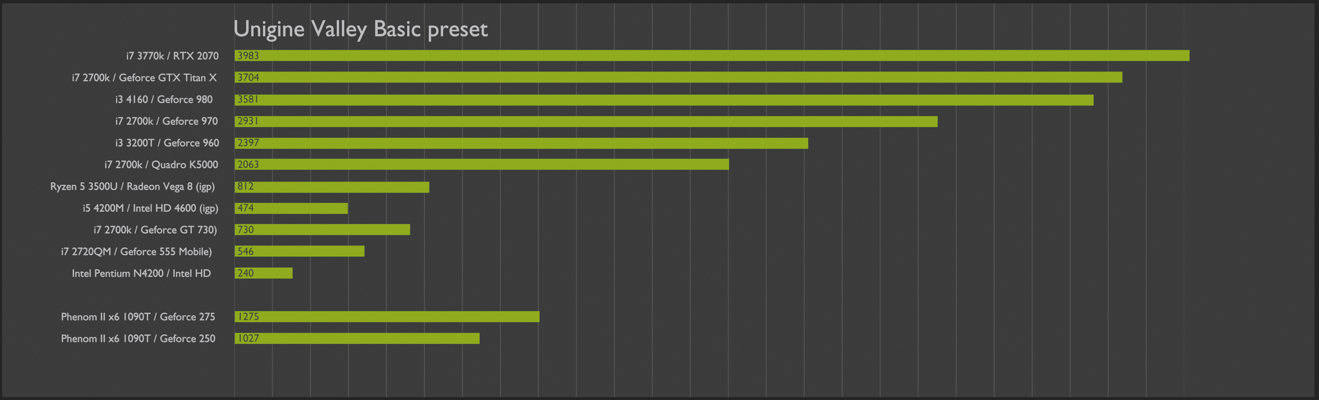Image resolution: width=1319 pixels, height=400 pixels.
Task: Select the label i7 3770k / RTX 2070
Action: (x=173, y=56)
